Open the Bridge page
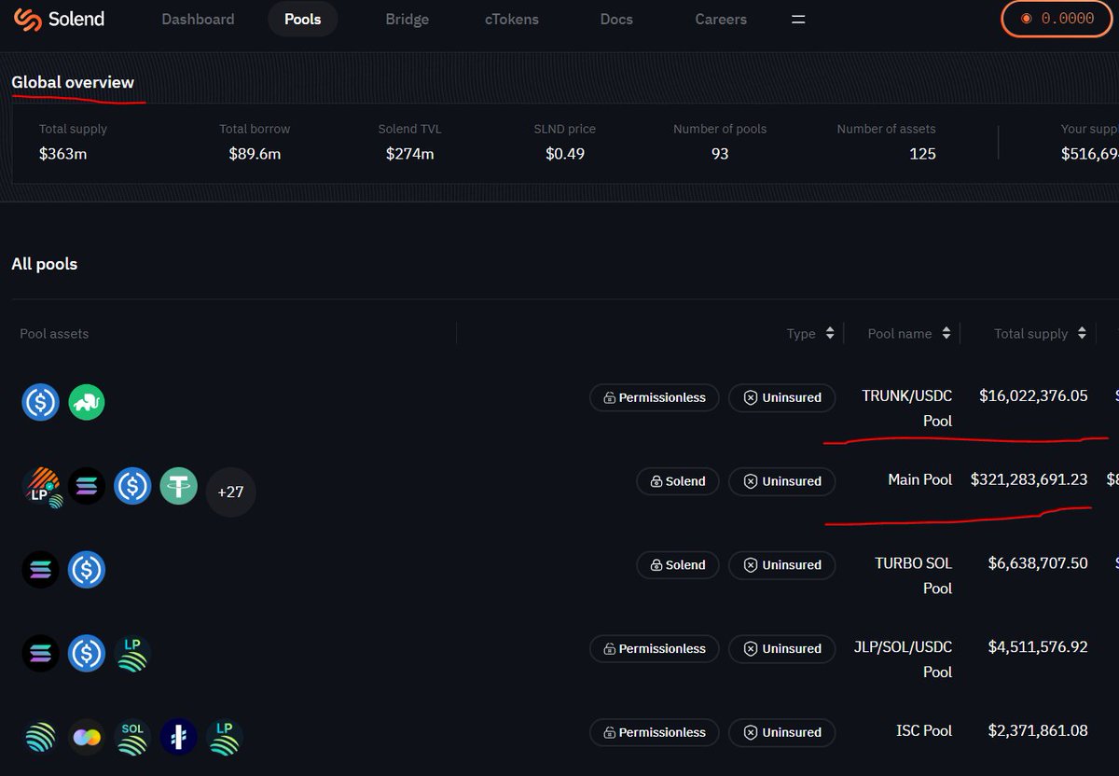 pyautogui.click(x=408, y=19)
